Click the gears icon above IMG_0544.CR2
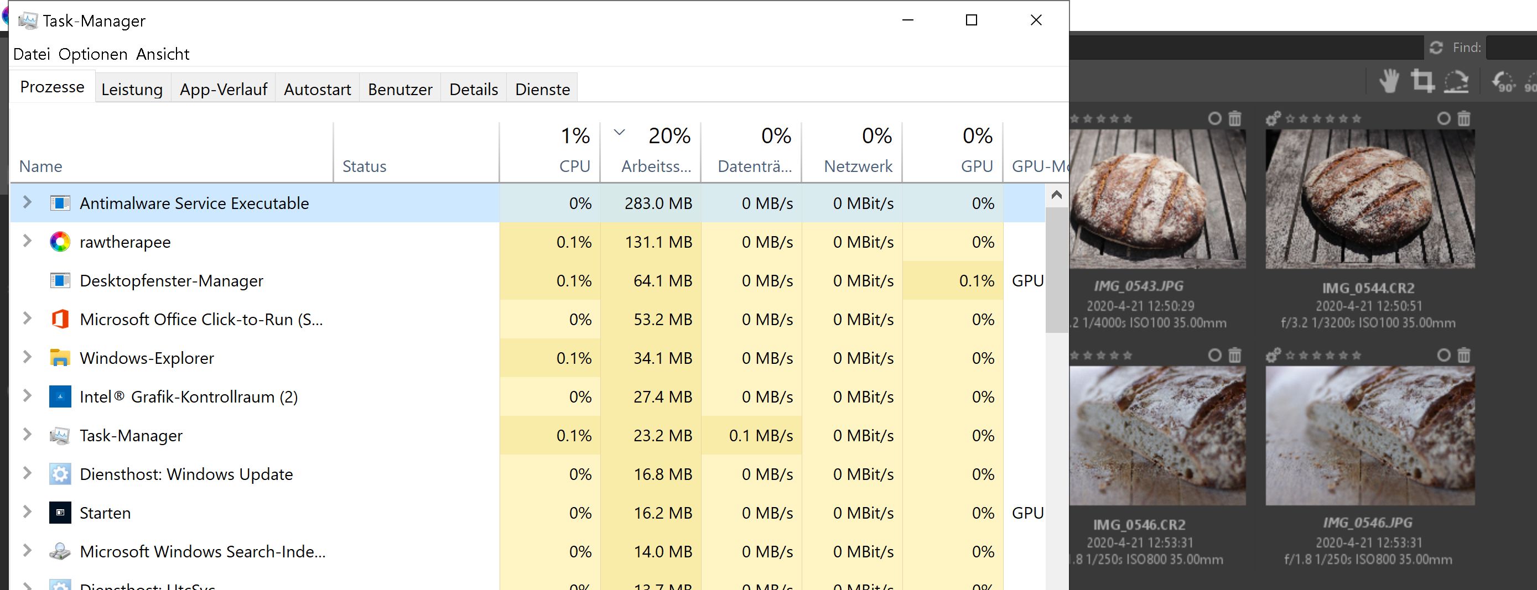The width and height of the screenshot is (1537, 590). tap(1273, 118)
